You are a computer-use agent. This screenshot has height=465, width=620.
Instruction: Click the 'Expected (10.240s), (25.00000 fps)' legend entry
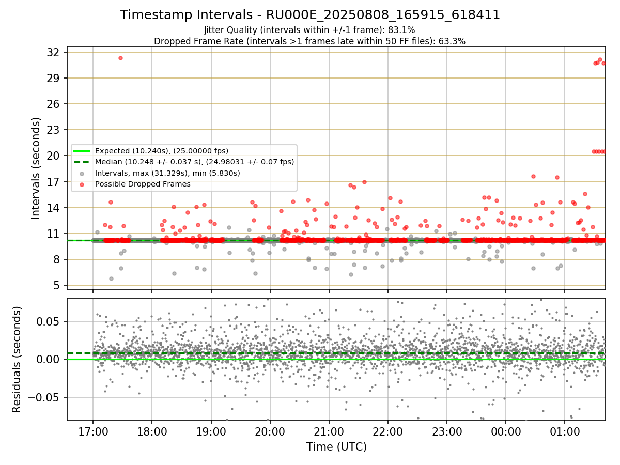162,150
